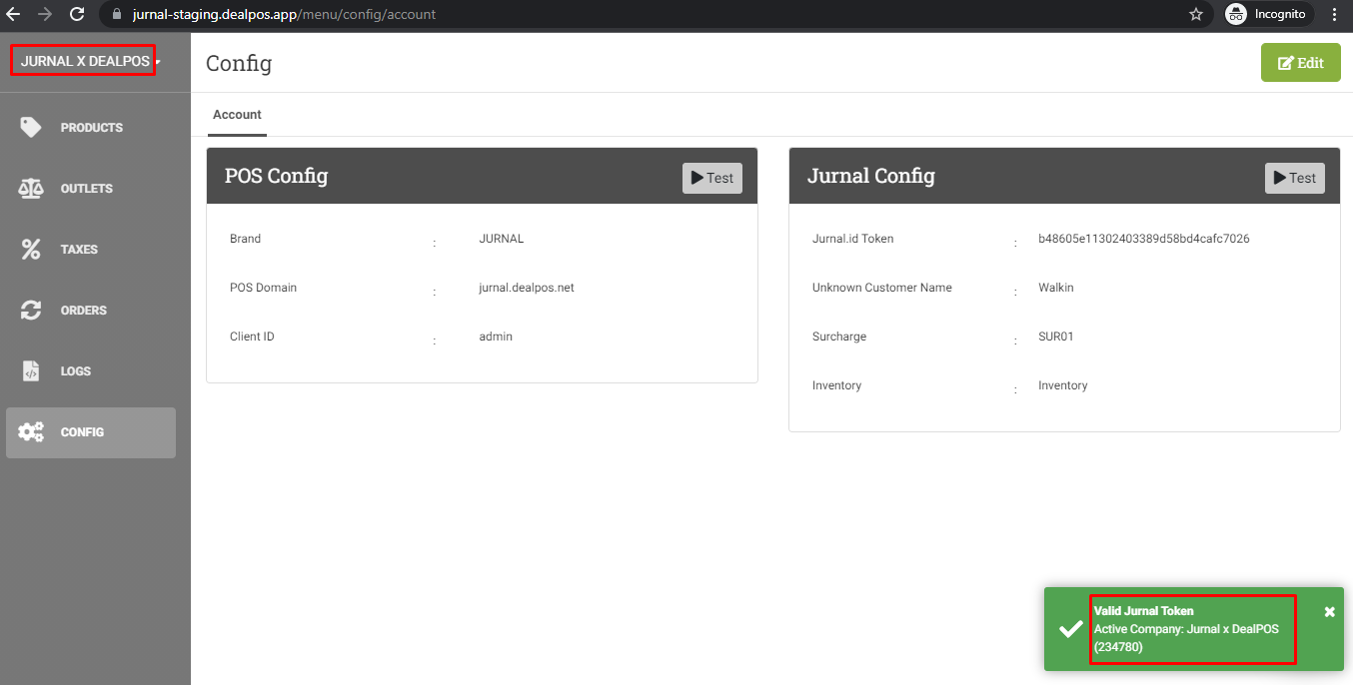1353x685 pixels.
Task: Reload the page with refresh icon
Action: (x=77, y=15)
